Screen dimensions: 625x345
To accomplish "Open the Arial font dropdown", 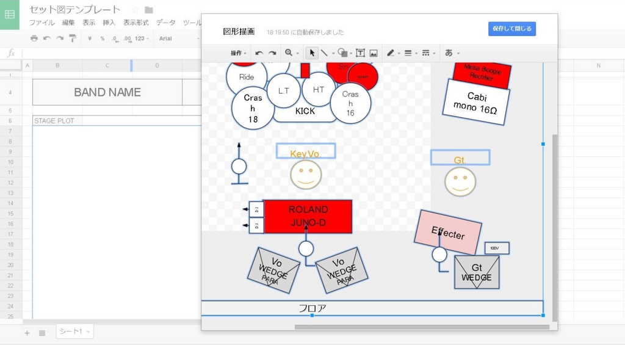I will tap(179, 38).
